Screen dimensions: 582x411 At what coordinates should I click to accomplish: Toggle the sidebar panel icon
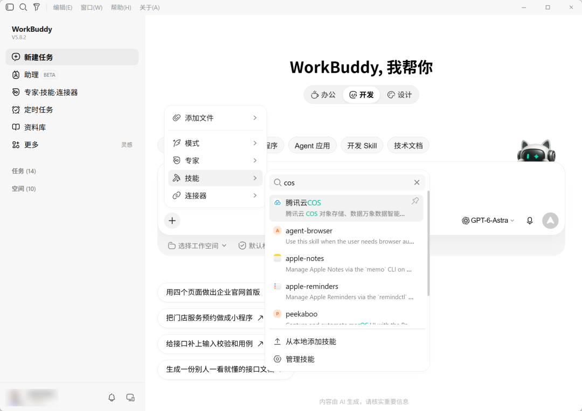coord(10,7)
